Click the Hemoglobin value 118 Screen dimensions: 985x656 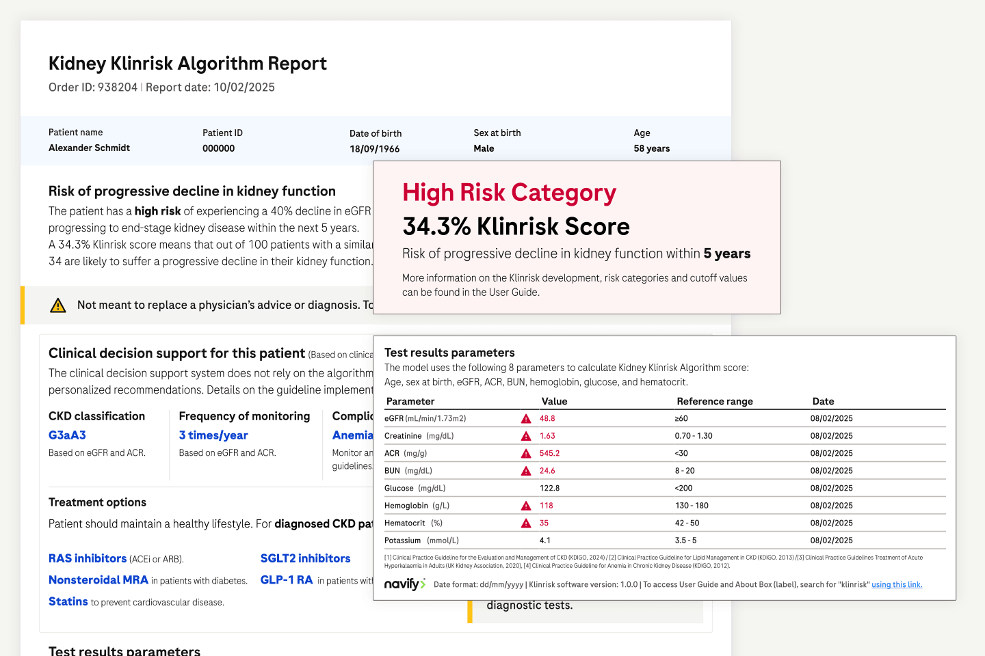click(546, 506)
